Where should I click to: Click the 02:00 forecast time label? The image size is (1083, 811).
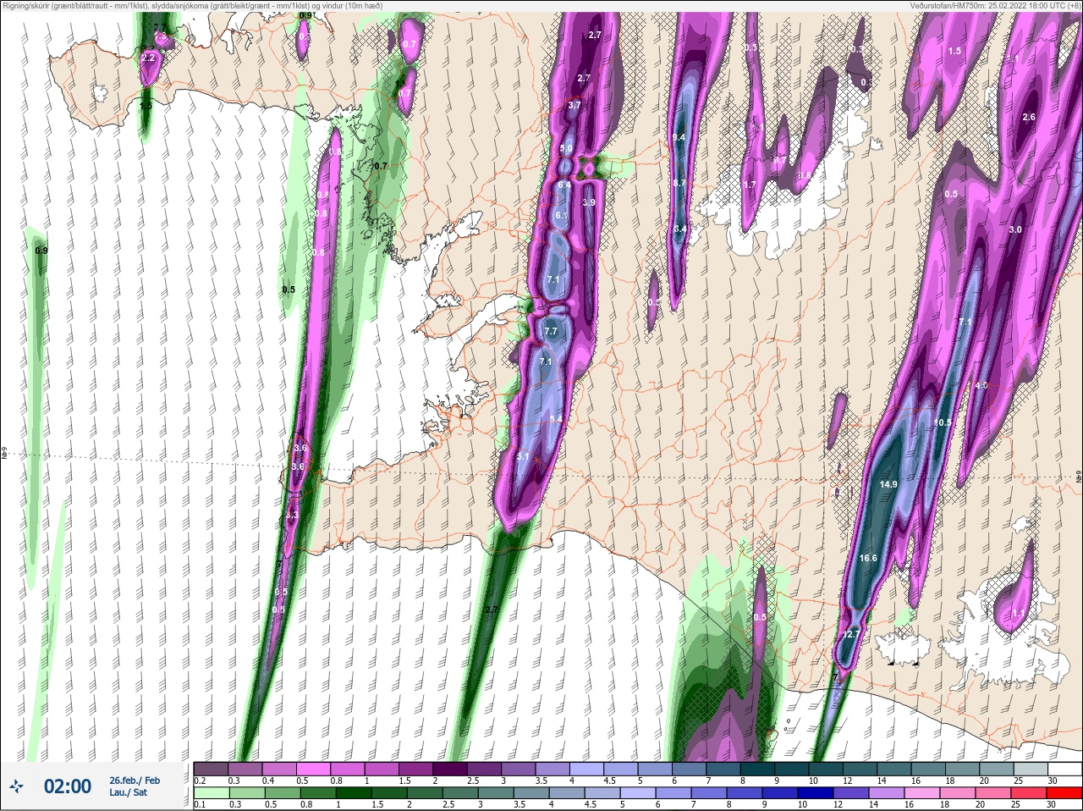pyautogui.click(x=68, y=787)
